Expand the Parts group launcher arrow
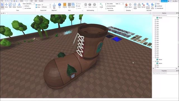 tap(82, 11)
